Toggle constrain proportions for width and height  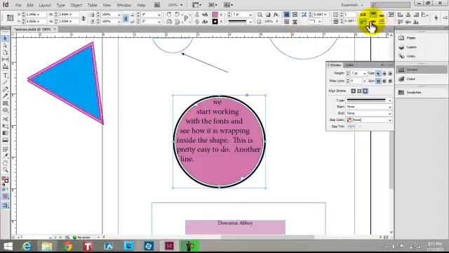83,18
